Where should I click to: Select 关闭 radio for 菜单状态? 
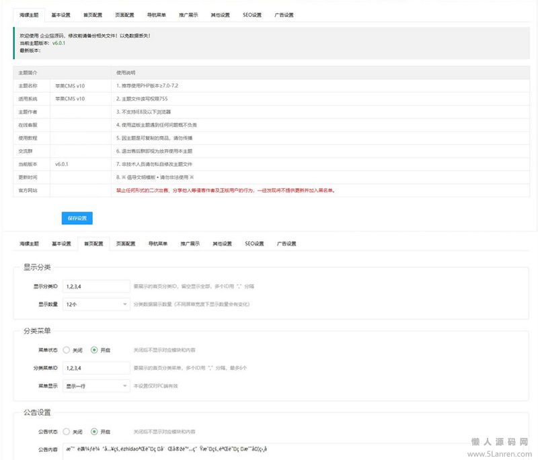(67, 350)
